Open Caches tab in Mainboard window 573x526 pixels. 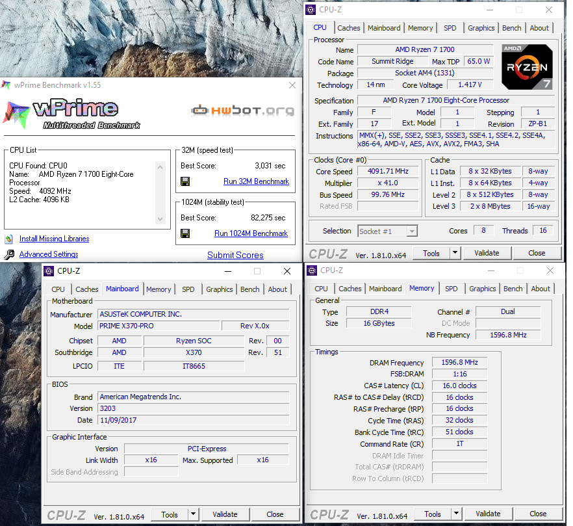pyautogui.click(x=87, y=289)
